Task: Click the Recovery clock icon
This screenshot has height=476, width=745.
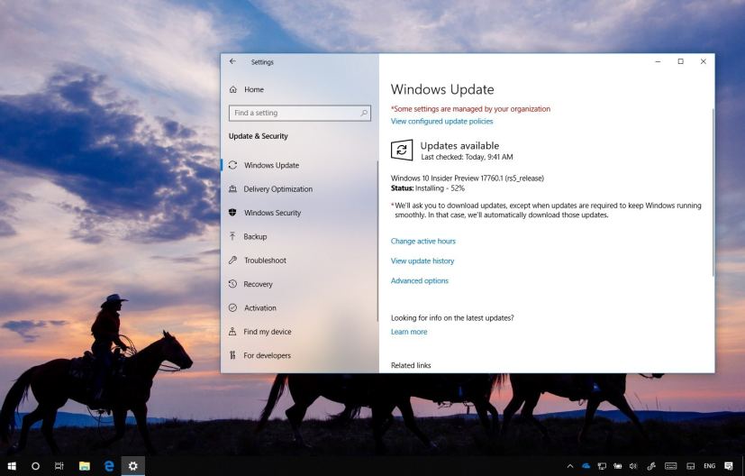Action: [232, 283]
